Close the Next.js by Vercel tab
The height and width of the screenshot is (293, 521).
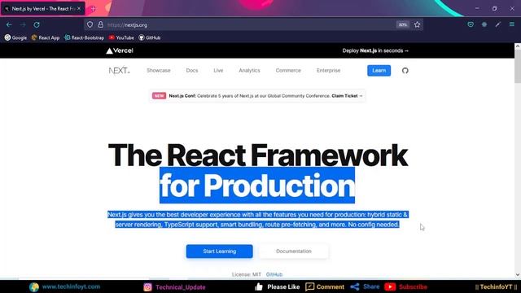point(79,9)
